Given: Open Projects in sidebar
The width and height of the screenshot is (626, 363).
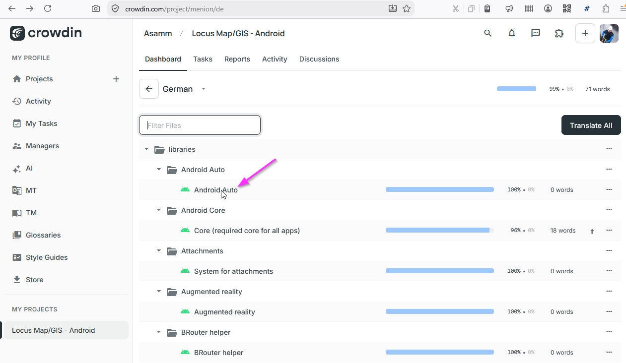Looking at the screenshot, I should (x=39, y=79).
